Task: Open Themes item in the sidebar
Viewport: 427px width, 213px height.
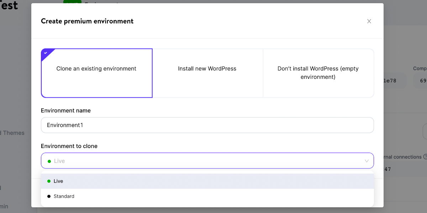Action: tap(14, 133)
